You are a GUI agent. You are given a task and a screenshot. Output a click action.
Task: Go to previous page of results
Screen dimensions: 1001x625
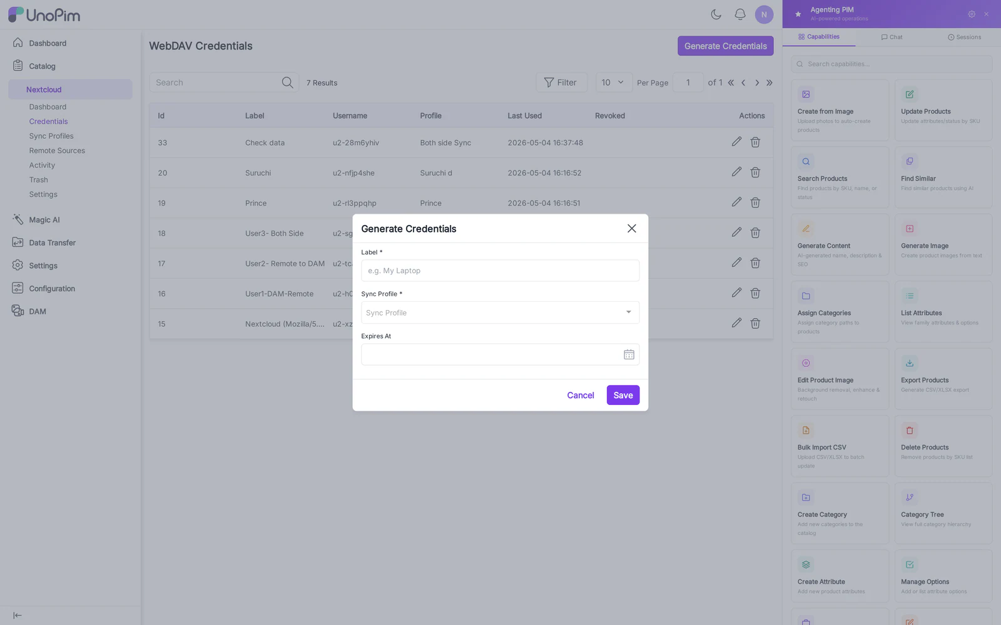[x=743, y=82]
